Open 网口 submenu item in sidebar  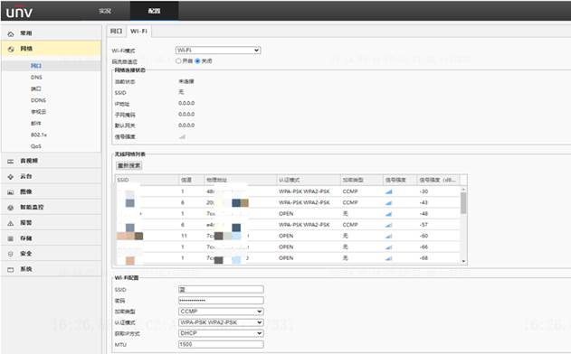(x=36, y=66)
